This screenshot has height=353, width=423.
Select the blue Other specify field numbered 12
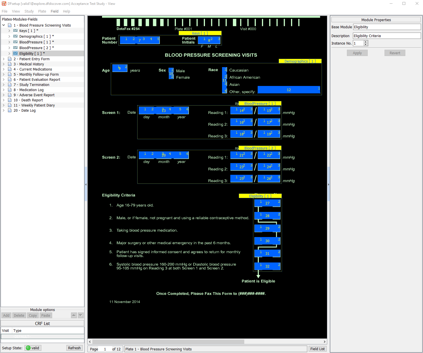pos(288,90)
